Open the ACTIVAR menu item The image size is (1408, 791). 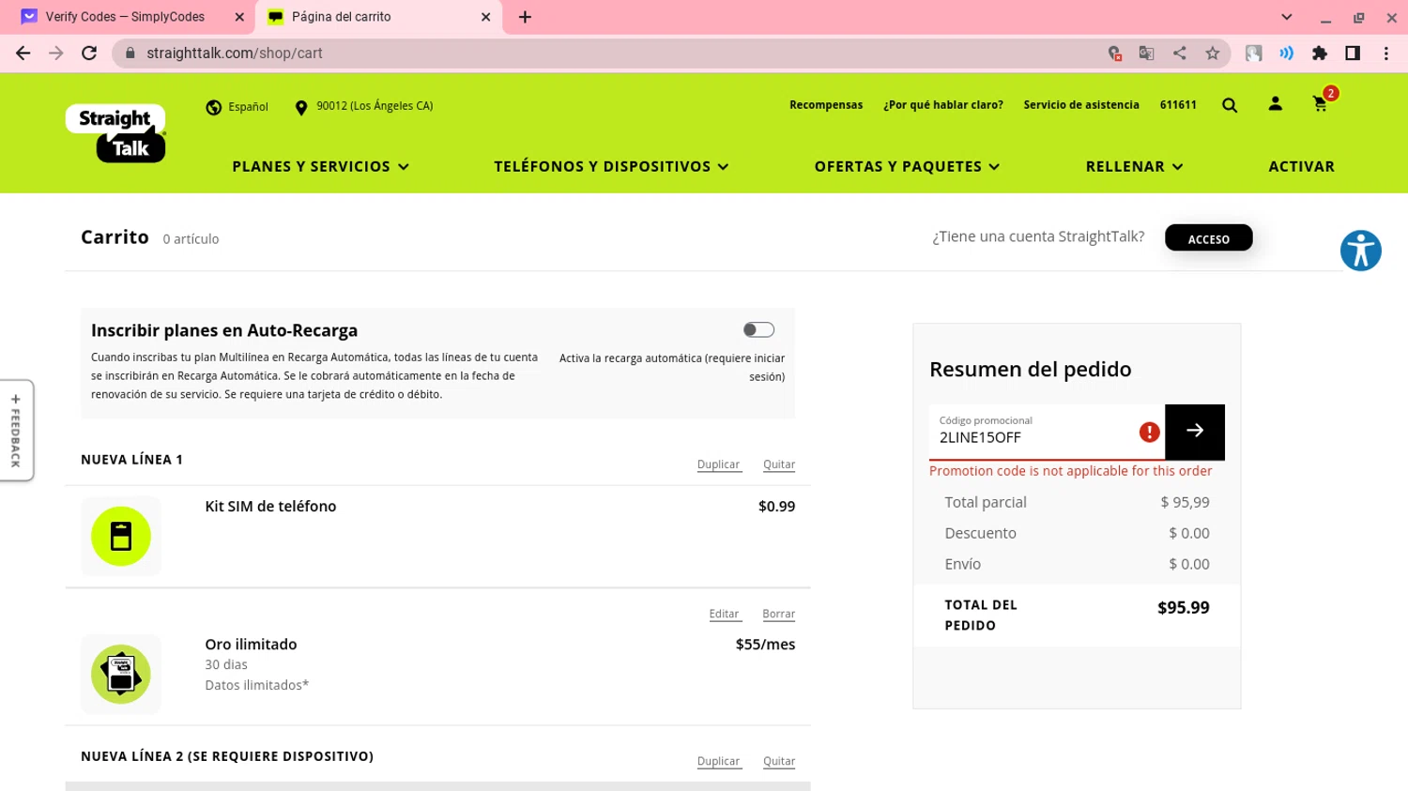pyautogui.click(x=1301, y=166)
